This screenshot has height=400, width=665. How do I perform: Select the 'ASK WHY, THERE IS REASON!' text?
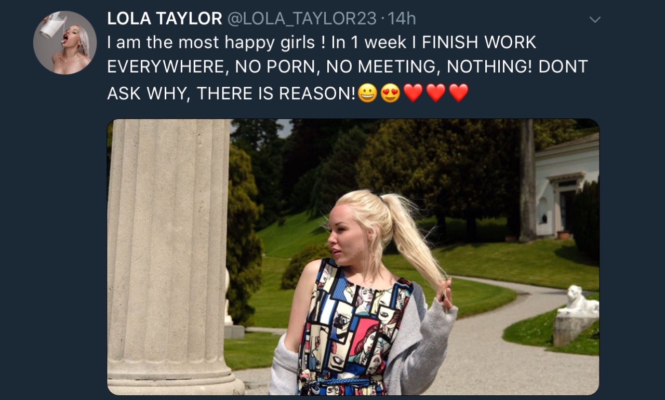pos(232,94)
